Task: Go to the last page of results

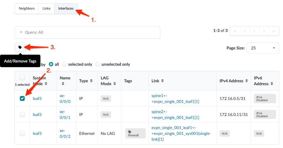Action: [x=274, y=31]
